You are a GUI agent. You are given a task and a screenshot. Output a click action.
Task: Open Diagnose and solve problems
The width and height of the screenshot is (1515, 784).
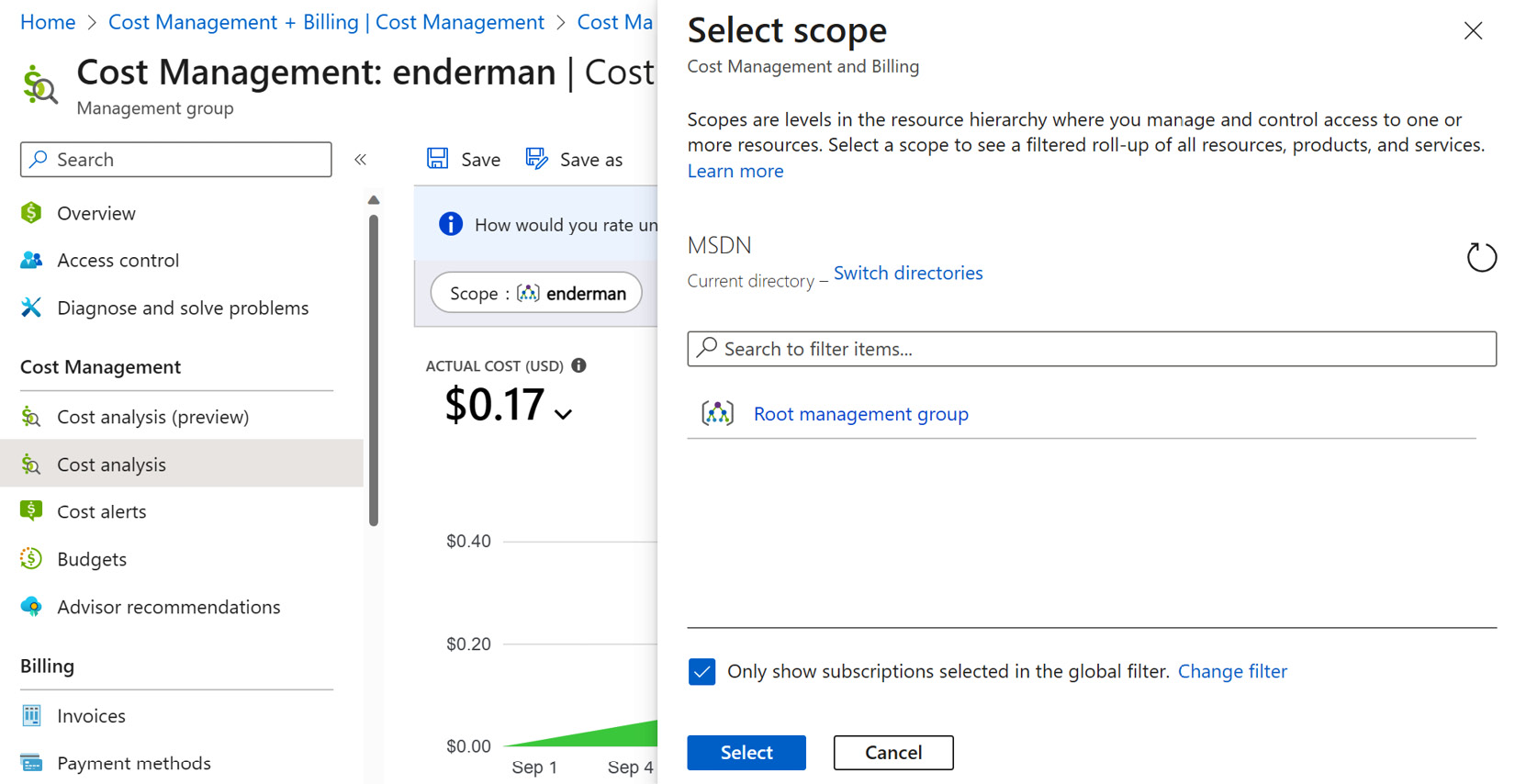click(x=182, y=308)
